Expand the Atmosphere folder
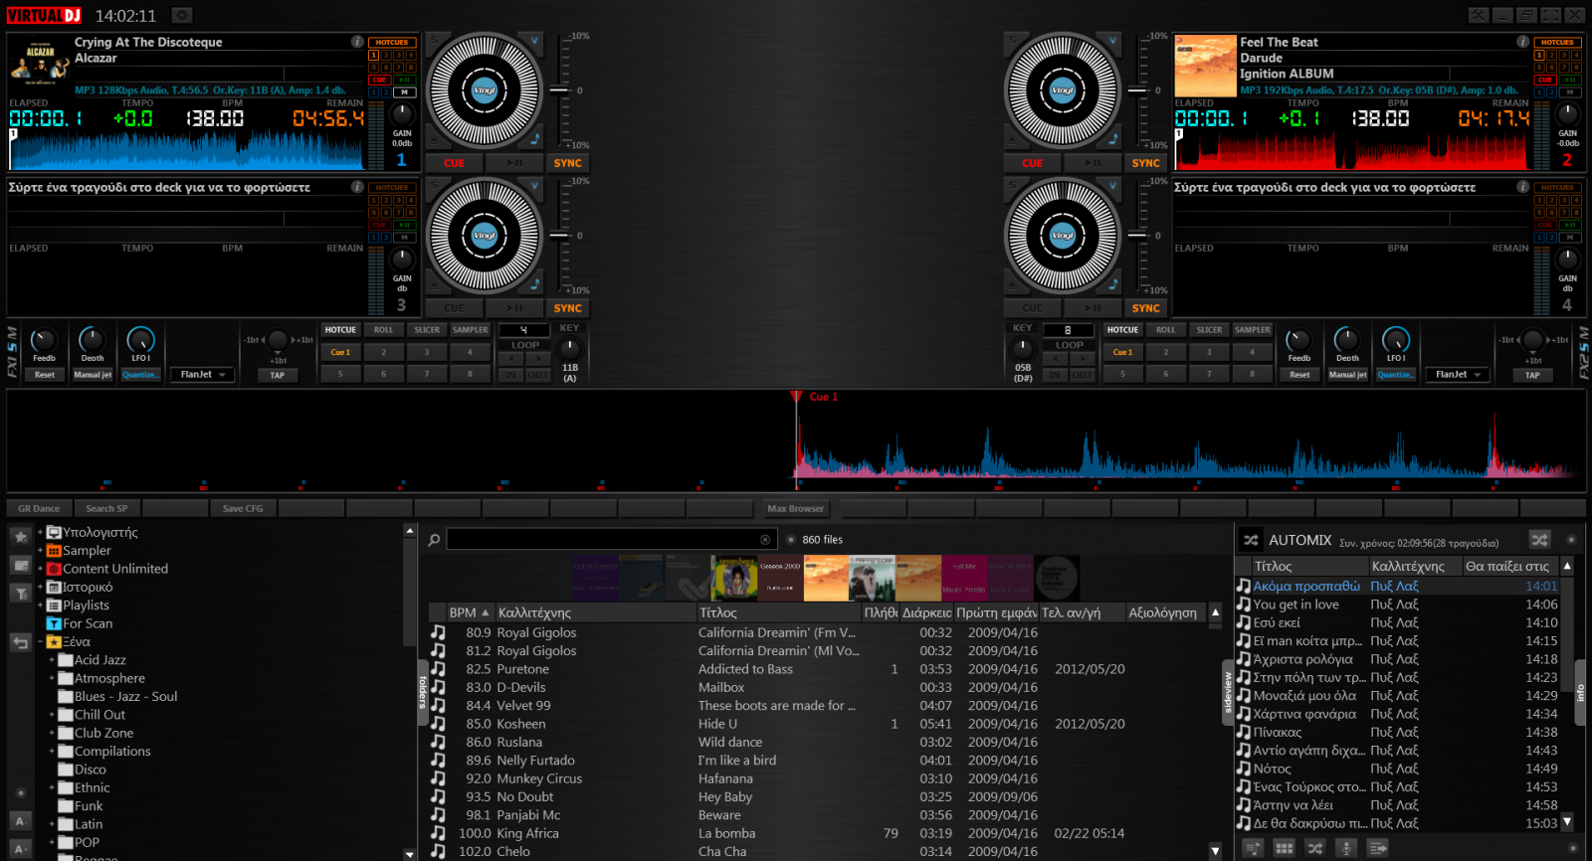Screen dimensions: 1592x861 52,678
